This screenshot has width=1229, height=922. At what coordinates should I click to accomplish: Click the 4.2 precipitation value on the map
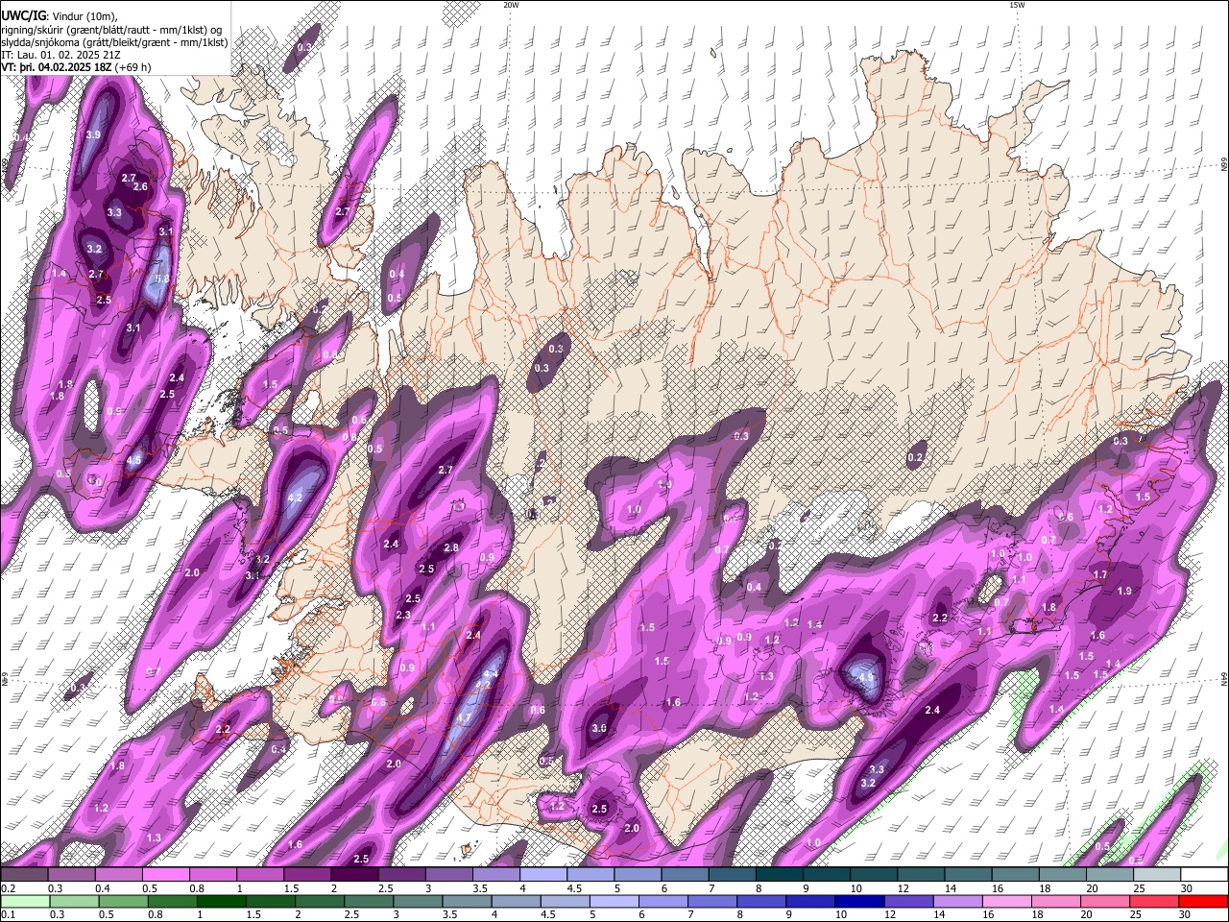[x=295, y=497]
